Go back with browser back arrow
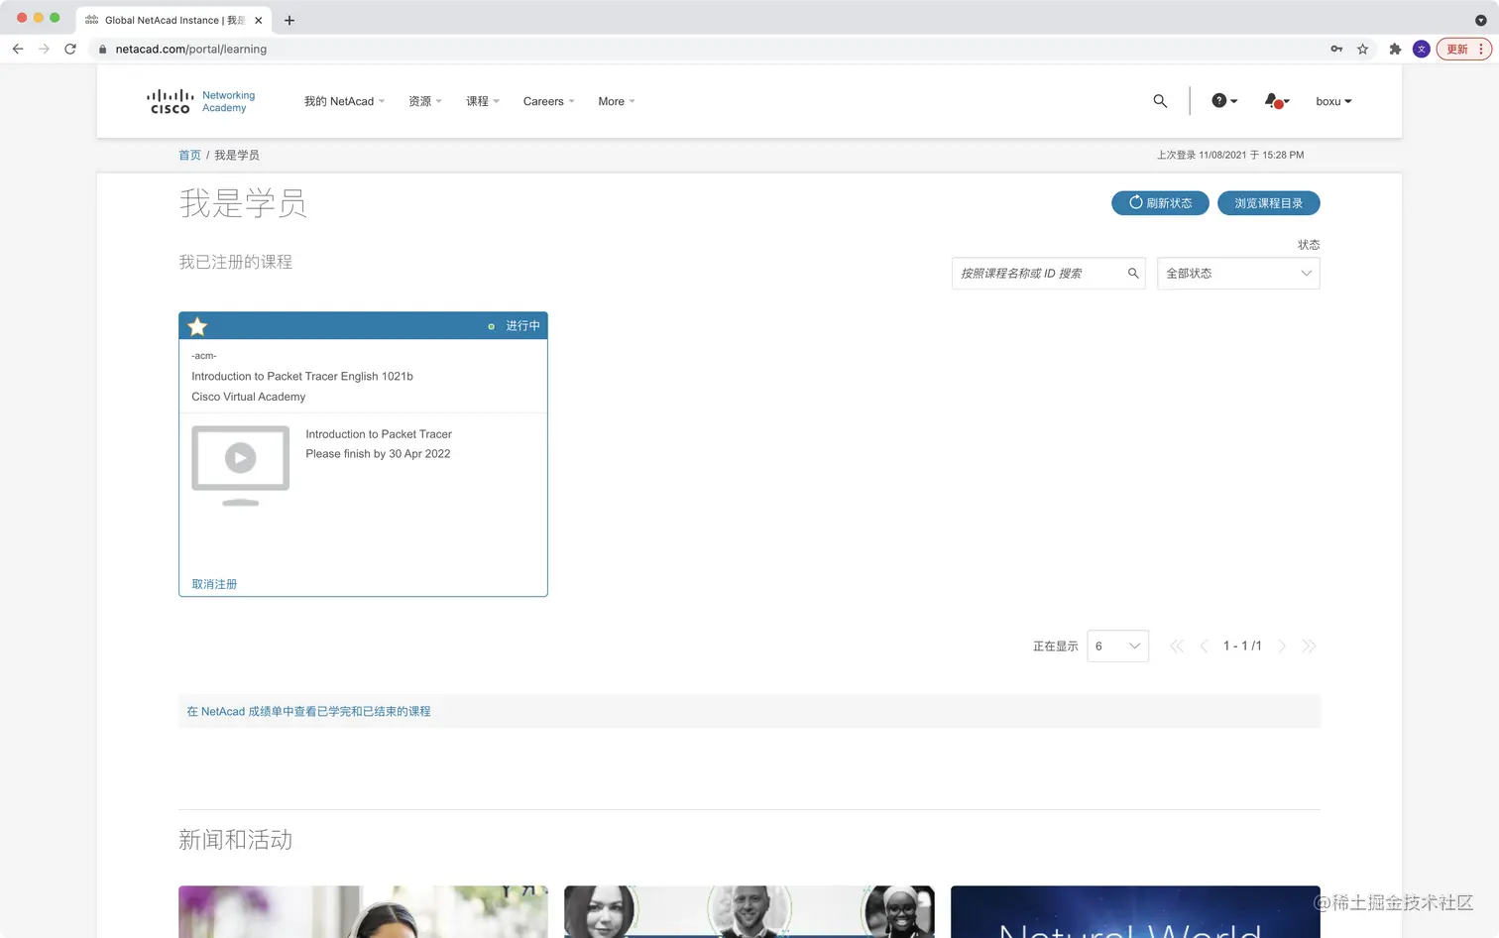The height and width of the screenshot is (938, 1499). coord(18,49)
